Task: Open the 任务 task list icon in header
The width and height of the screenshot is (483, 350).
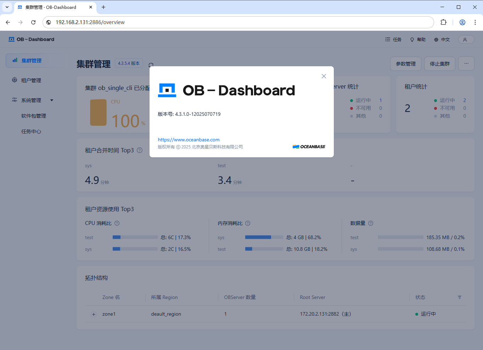Action: click(x=393, y=40)
